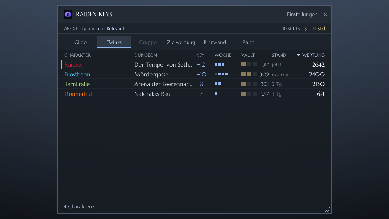
Task: Close the Raidex Keys window
Action: (x=325, y=14)
